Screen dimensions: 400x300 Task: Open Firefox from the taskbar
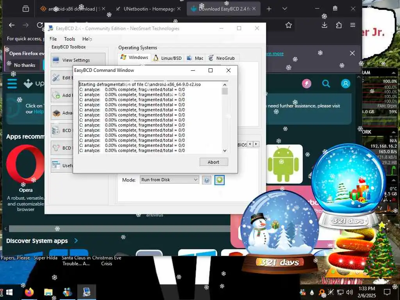[29, 292]
